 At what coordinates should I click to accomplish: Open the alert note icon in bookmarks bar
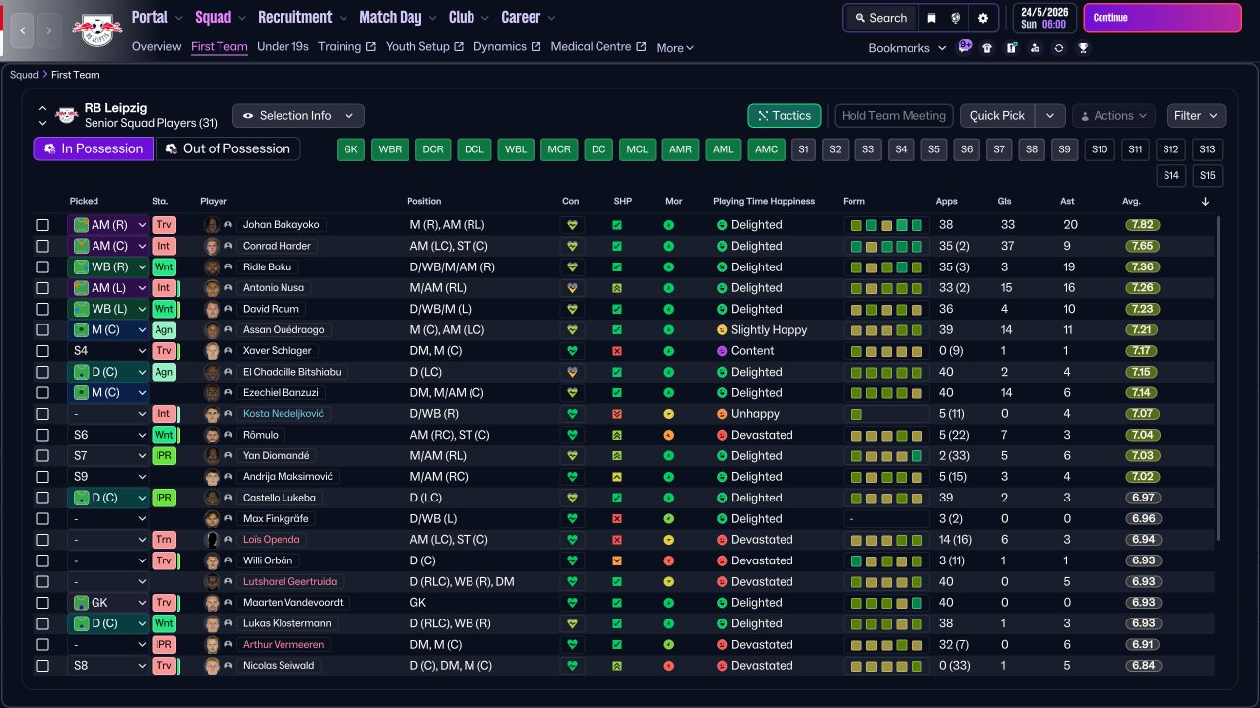click(x=1011, y=47)
